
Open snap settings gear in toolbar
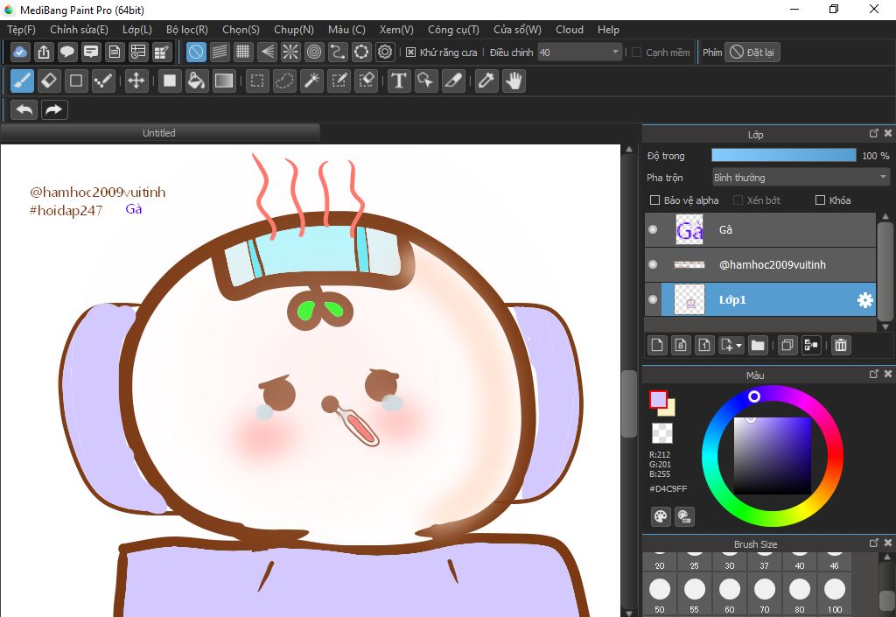(385, 53)
